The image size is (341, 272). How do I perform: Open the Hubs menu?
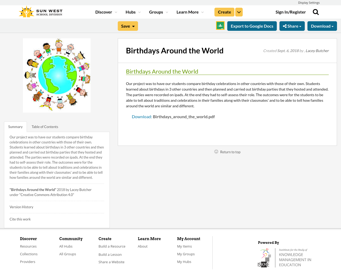[x=133, y=11]
